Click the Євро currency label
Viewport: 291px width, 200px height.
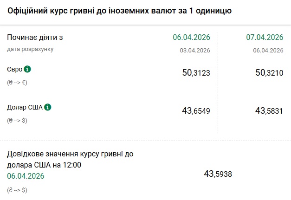pos(14,69)
